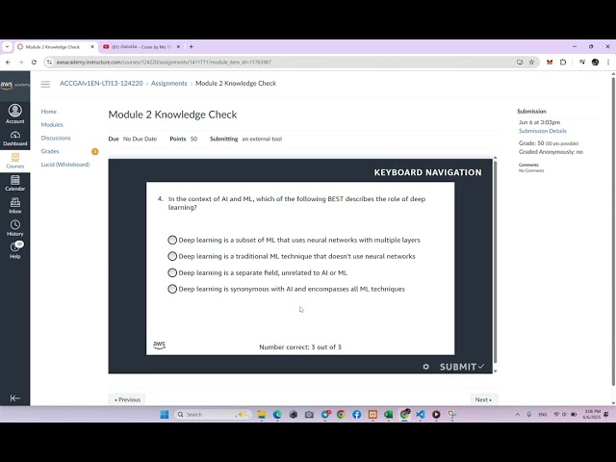Open a new browser tab

[192, 47]
